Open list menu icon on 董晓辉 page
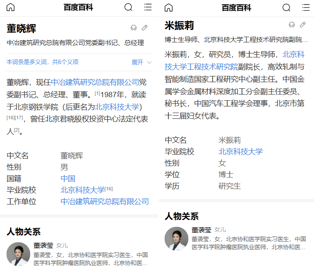Image resolution: width=314 pixels, height=269 pixels. point(148,7)
